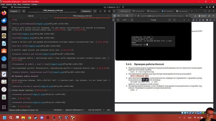
Task: Open the Открыть dropdown in text editor
Action: [15, 11]
